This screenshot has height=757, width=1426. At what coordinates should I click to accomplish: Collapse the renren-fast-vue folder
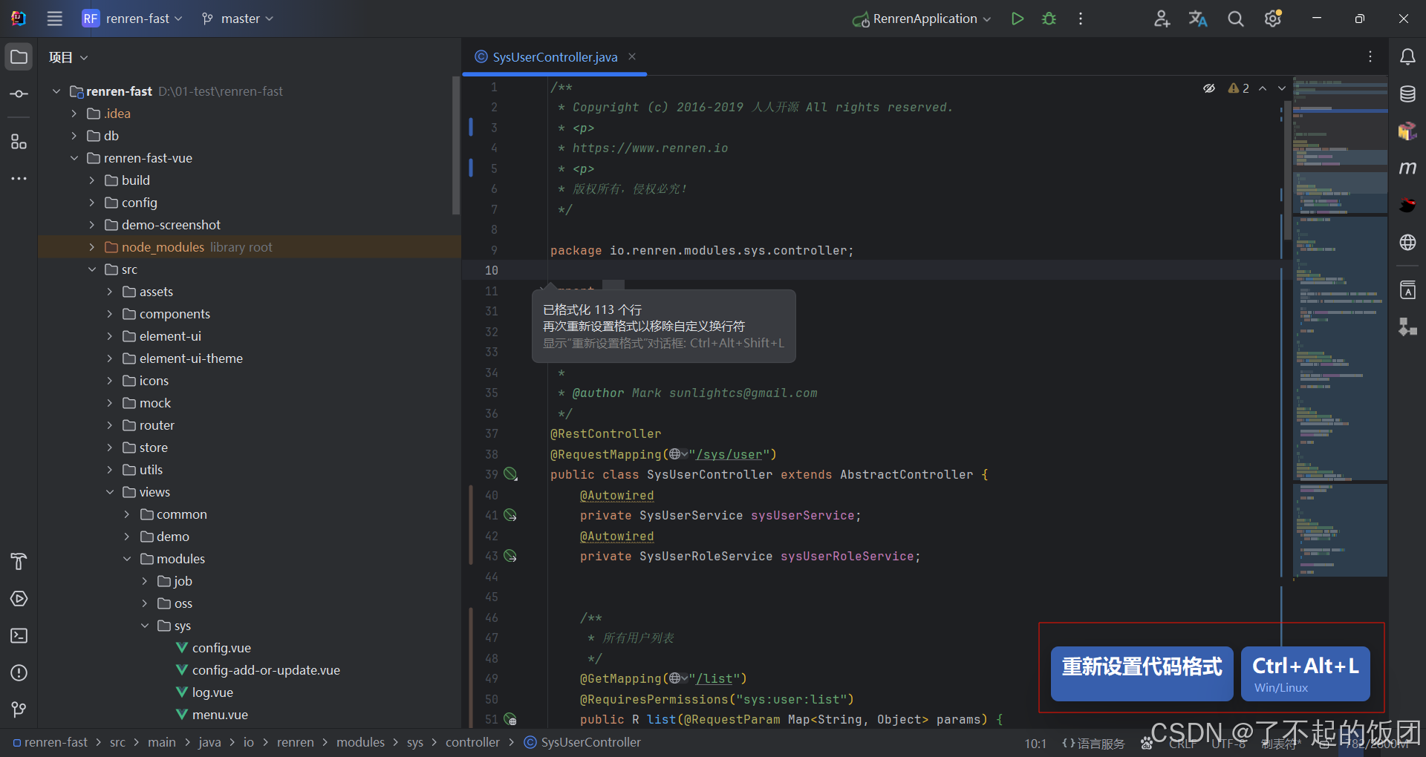[74, 158]
